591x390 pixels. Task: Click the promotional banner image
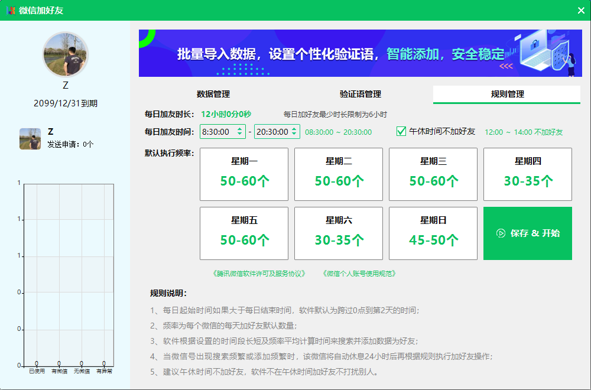(360, 53)
